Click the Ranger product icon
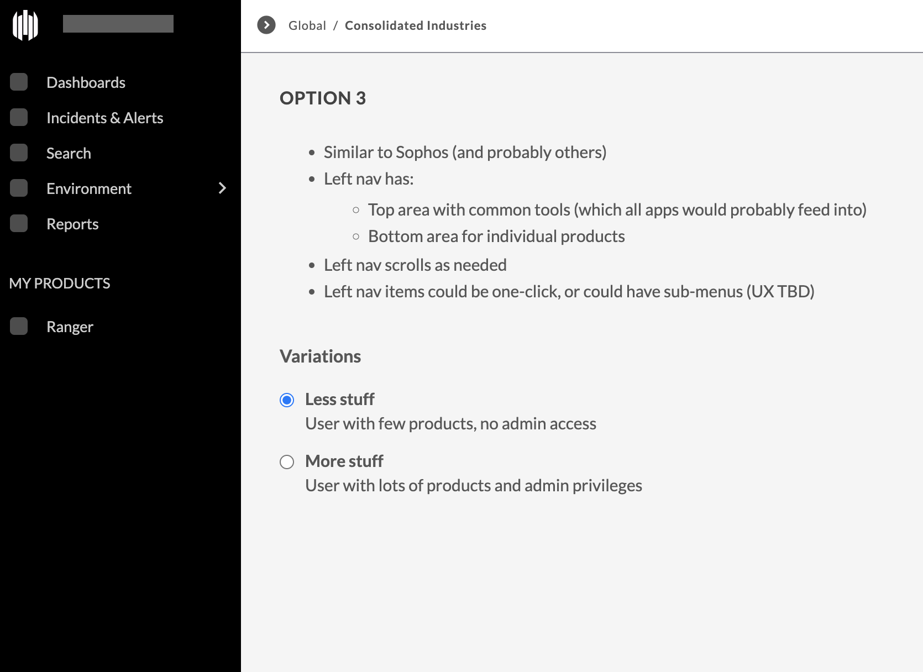Viewport: 923px width, 672px height. pyautogui.click(x=19, y=326)
